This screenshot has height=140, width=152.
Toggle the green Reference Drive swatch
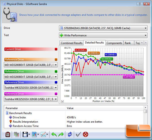(x=56, y=71)
